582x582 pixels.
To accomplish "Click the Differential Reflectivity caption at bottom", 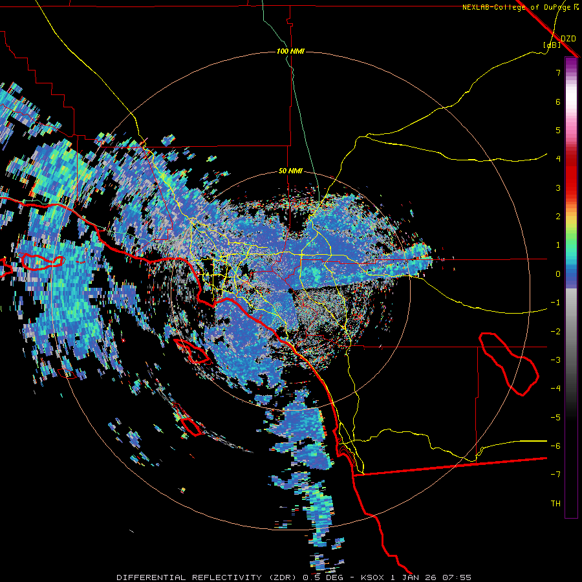I will coord(294,577).
